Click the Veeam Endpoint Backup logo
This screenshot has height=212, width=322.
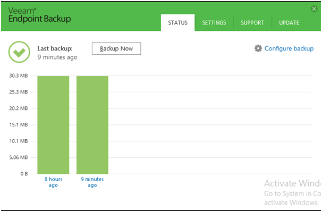[x=39, y=15]
